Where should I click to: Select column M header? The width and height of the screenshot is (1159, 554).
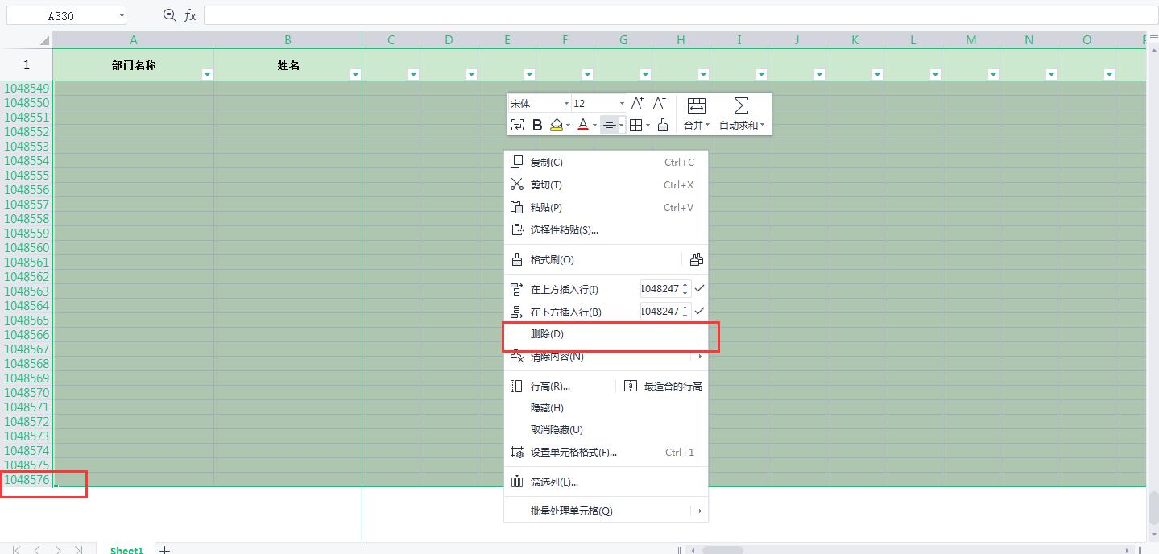click(971, 39)
